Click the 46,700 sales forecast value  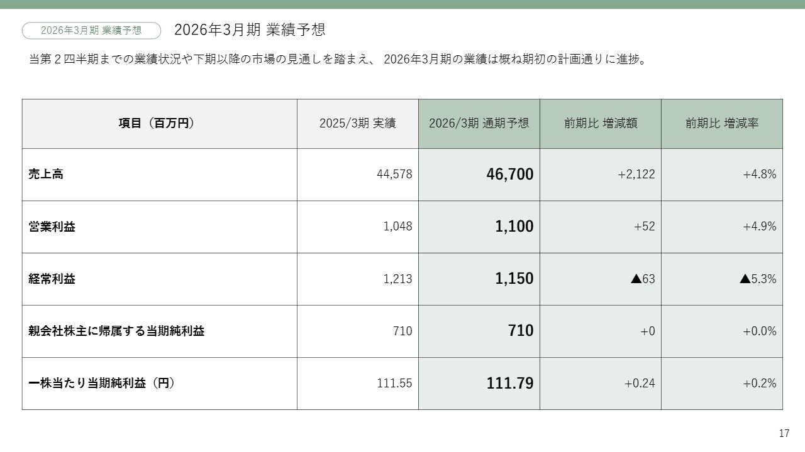pos(509,175)
